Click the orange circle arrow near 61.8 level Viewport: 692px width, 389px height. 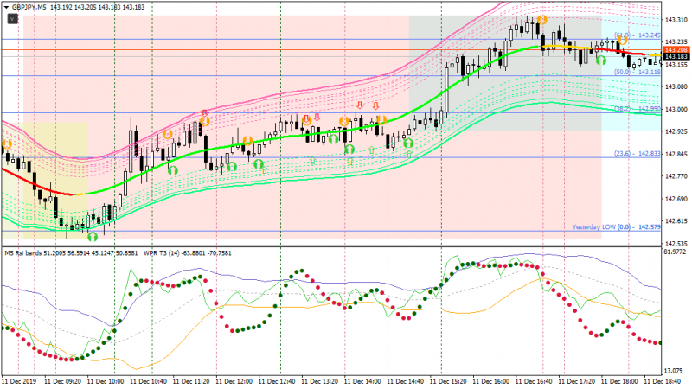(x=622, y=41)
